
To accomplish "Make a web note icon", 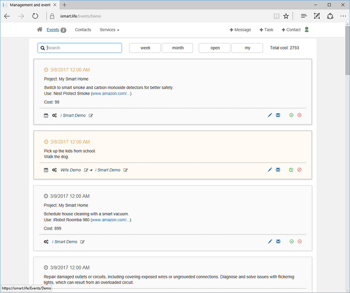I will tap(317, 16).
